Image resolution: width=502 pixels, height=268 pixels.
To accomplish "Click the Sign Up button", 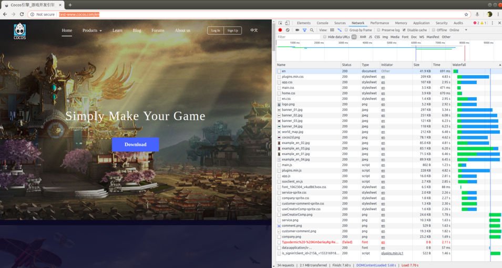I will 232,30.
